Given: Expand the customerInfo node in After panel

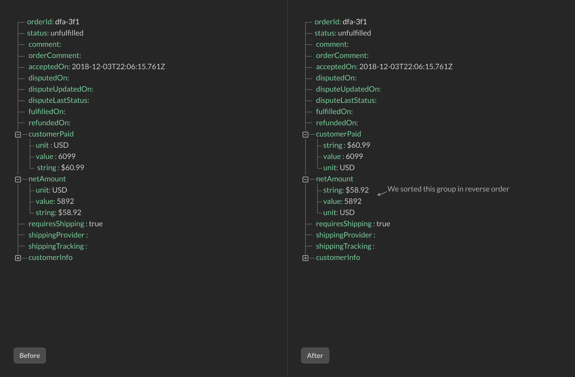Looking at the screenshot, I should point(305,258).
